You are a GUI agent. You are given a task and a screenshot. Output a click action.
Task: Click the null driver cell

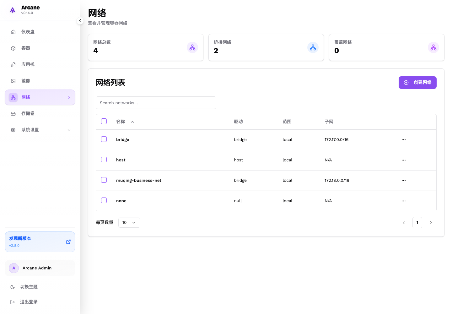[x=238, y=201]
